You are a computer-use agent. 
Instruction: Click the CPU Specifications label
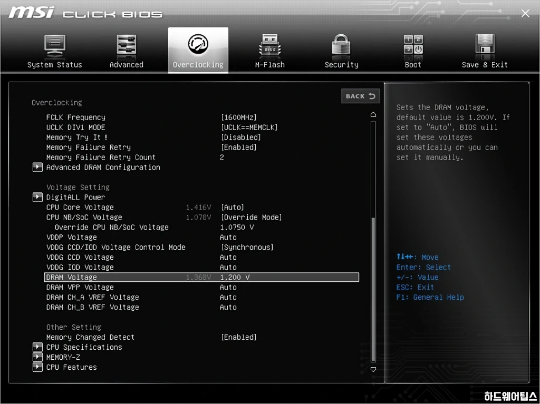[x=84, y=347]
